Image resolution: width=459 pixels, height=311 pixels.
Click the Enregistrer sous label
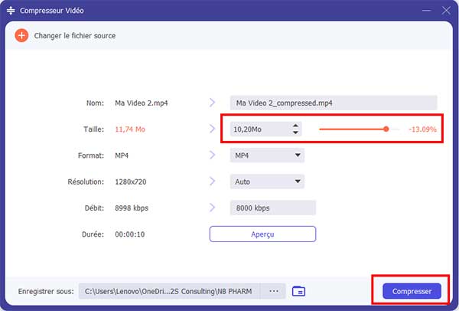point(46,291)
